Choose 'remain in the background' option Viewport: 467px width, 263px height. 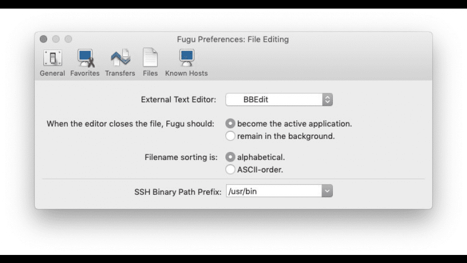(x=230, y=136)
